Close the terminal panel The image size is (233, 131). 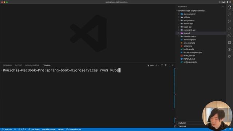click(173, 65)
